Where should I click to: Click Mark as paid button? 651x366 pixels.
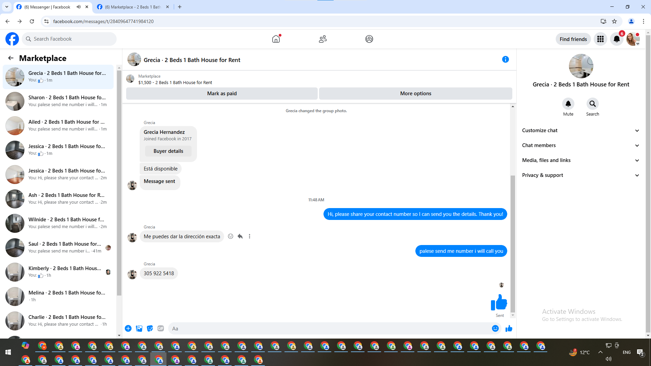(x=222, y=94)
